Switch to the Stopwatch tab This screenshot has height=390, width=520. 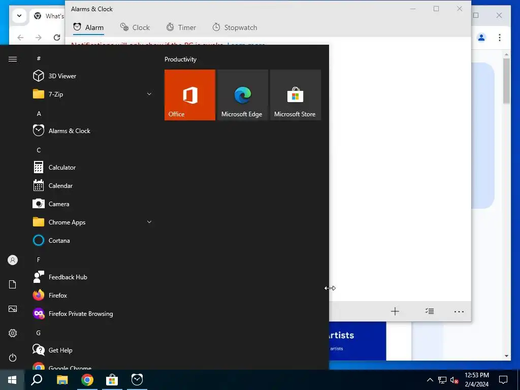click(235, 27)
